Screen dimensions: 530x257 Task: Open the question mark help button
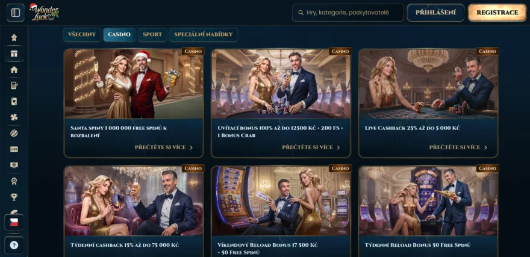14,245
